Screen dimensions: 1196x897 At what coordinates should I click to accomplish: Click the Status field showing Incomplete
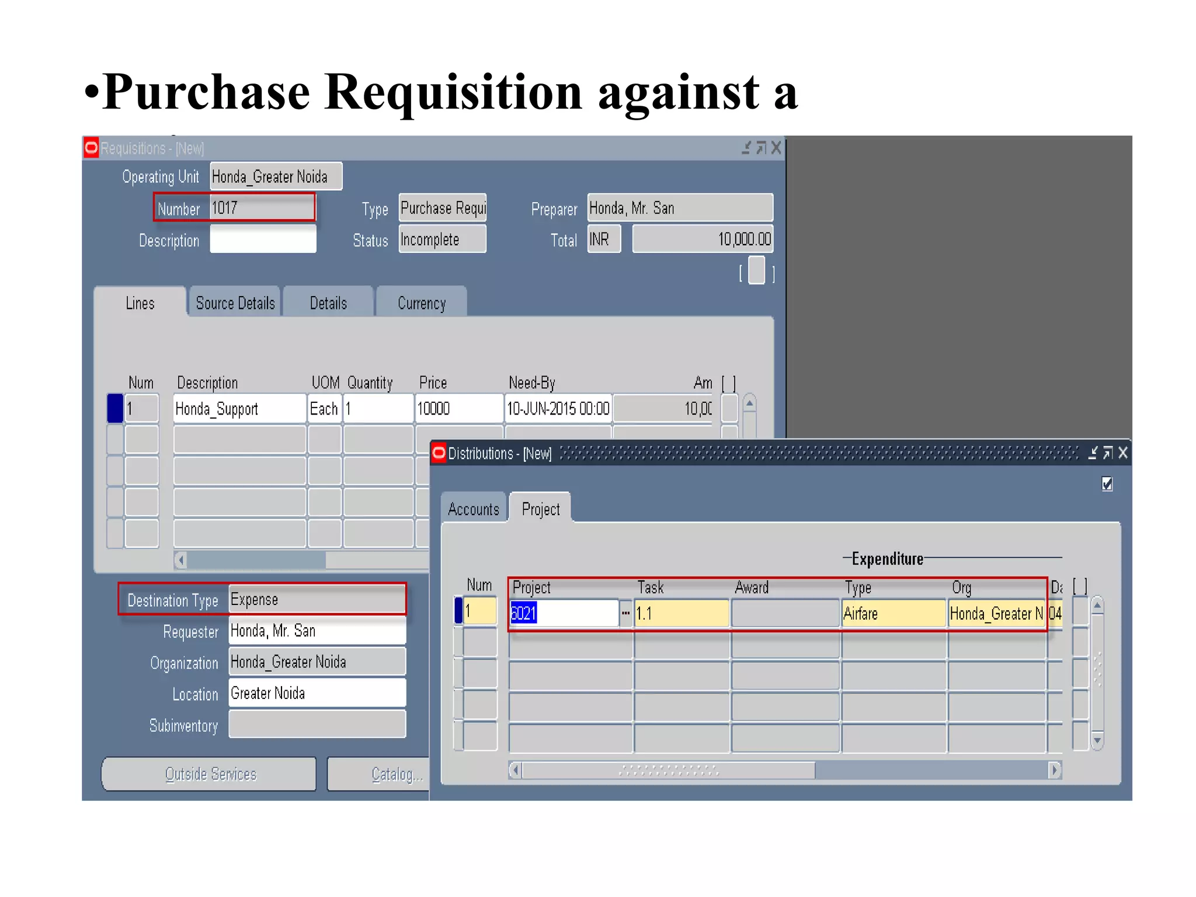pyautogui.click(x=443, y=239)
